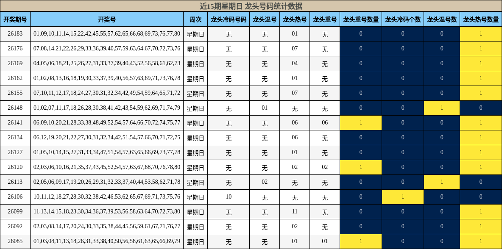Select repeat number 06 in row 26141

pyautogui.click(x=325, y=123)
